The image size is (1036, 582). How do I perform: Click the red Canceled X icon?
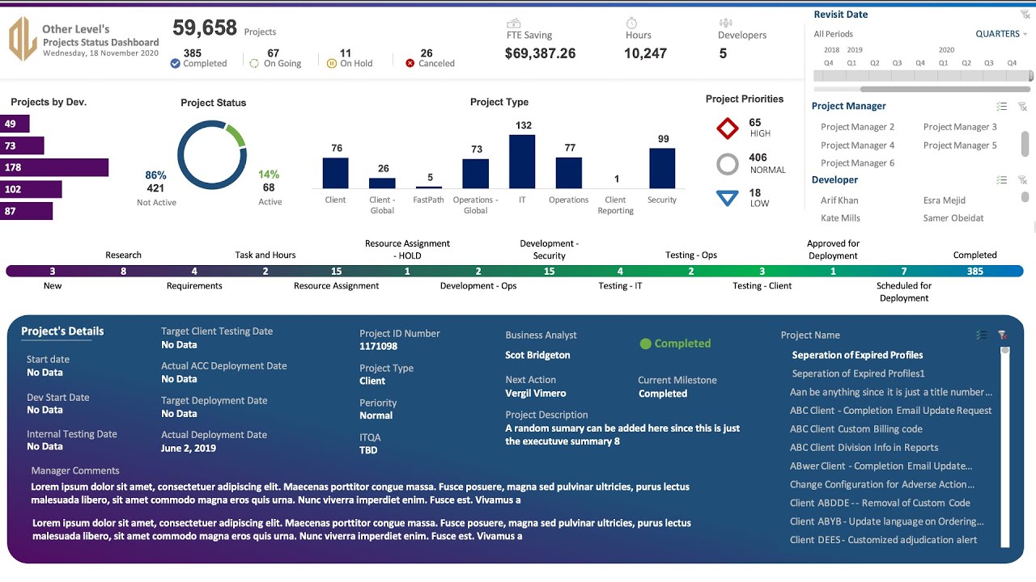tap(410, 63)
